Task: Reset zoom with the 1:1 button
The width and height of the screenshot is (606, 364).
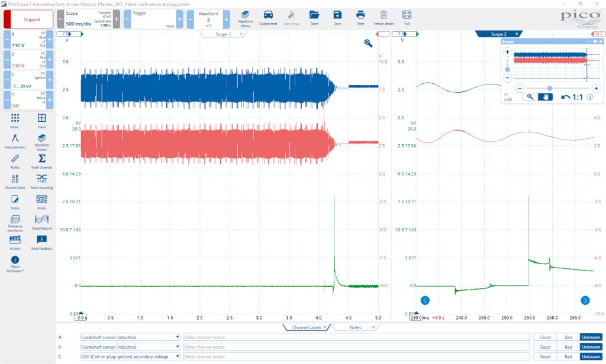Action: (x=572, y=97)
